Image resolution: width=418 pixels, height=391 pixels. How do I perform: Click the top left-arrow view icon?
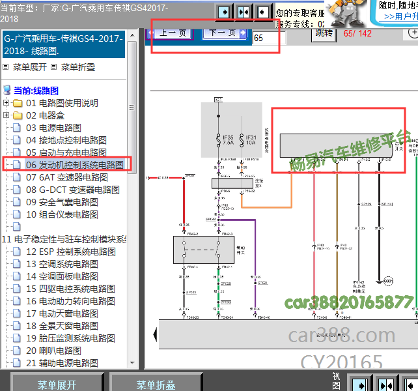262,12
